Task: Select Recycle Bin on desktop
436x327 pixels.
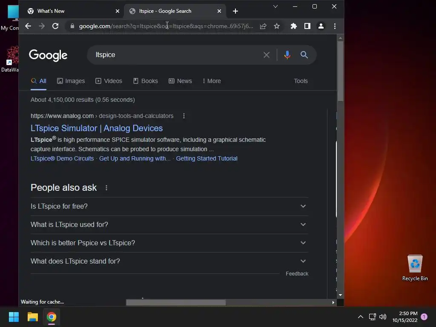Action: tap(415, 268)
